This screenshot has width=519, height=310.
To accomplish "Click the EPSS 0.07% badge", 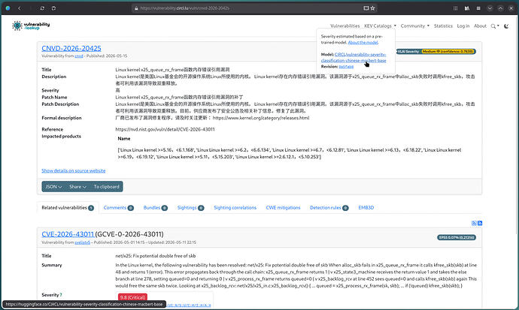I will [x=457, y=238].
